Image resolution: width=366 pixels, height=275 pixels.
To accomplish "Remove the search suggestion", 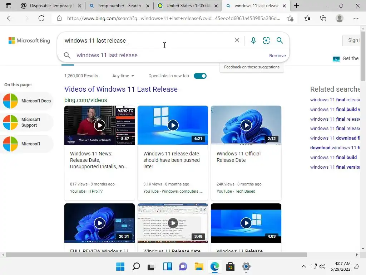I will (x=277, y=56).
